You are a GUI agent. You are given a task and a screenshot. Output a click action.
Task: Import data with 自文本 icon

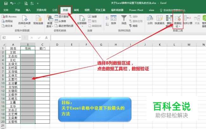tap(7, 26)
